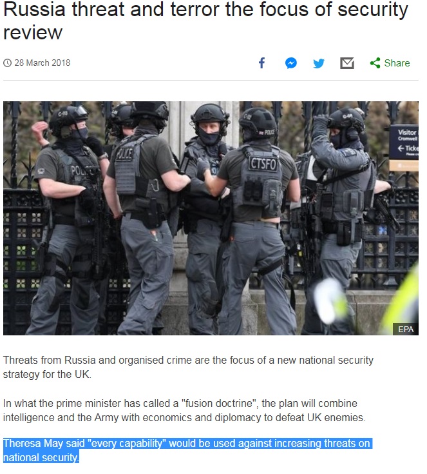The width and height of the screenshot is (427, 474).
Task: Open the Share text link
Action: (x=397, y=63)
